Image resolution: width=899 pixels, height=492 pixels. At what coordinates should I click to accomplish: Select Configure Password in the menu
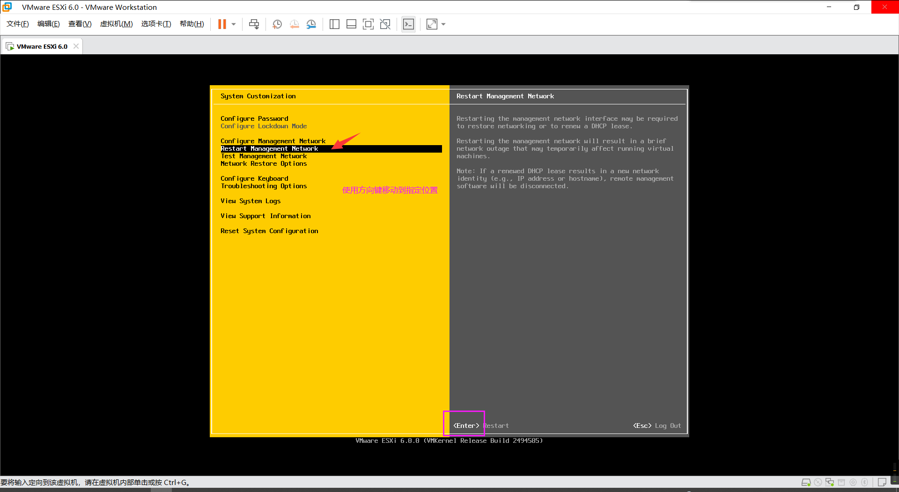[x=254, y=118]
